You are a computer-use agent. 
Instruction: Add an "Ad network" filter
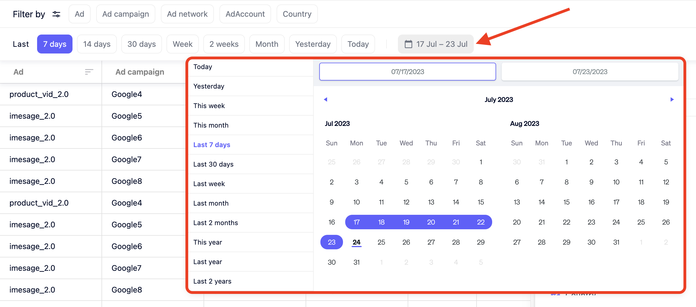tap(187, 14)
